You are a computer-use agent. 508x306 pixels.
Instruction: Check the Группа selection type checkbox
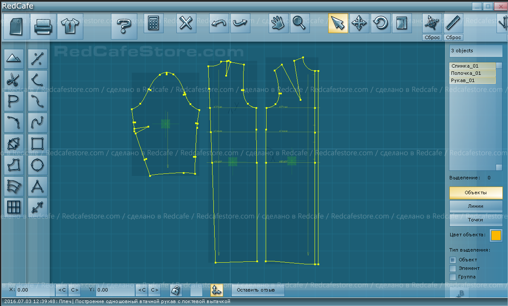(453, 277)
